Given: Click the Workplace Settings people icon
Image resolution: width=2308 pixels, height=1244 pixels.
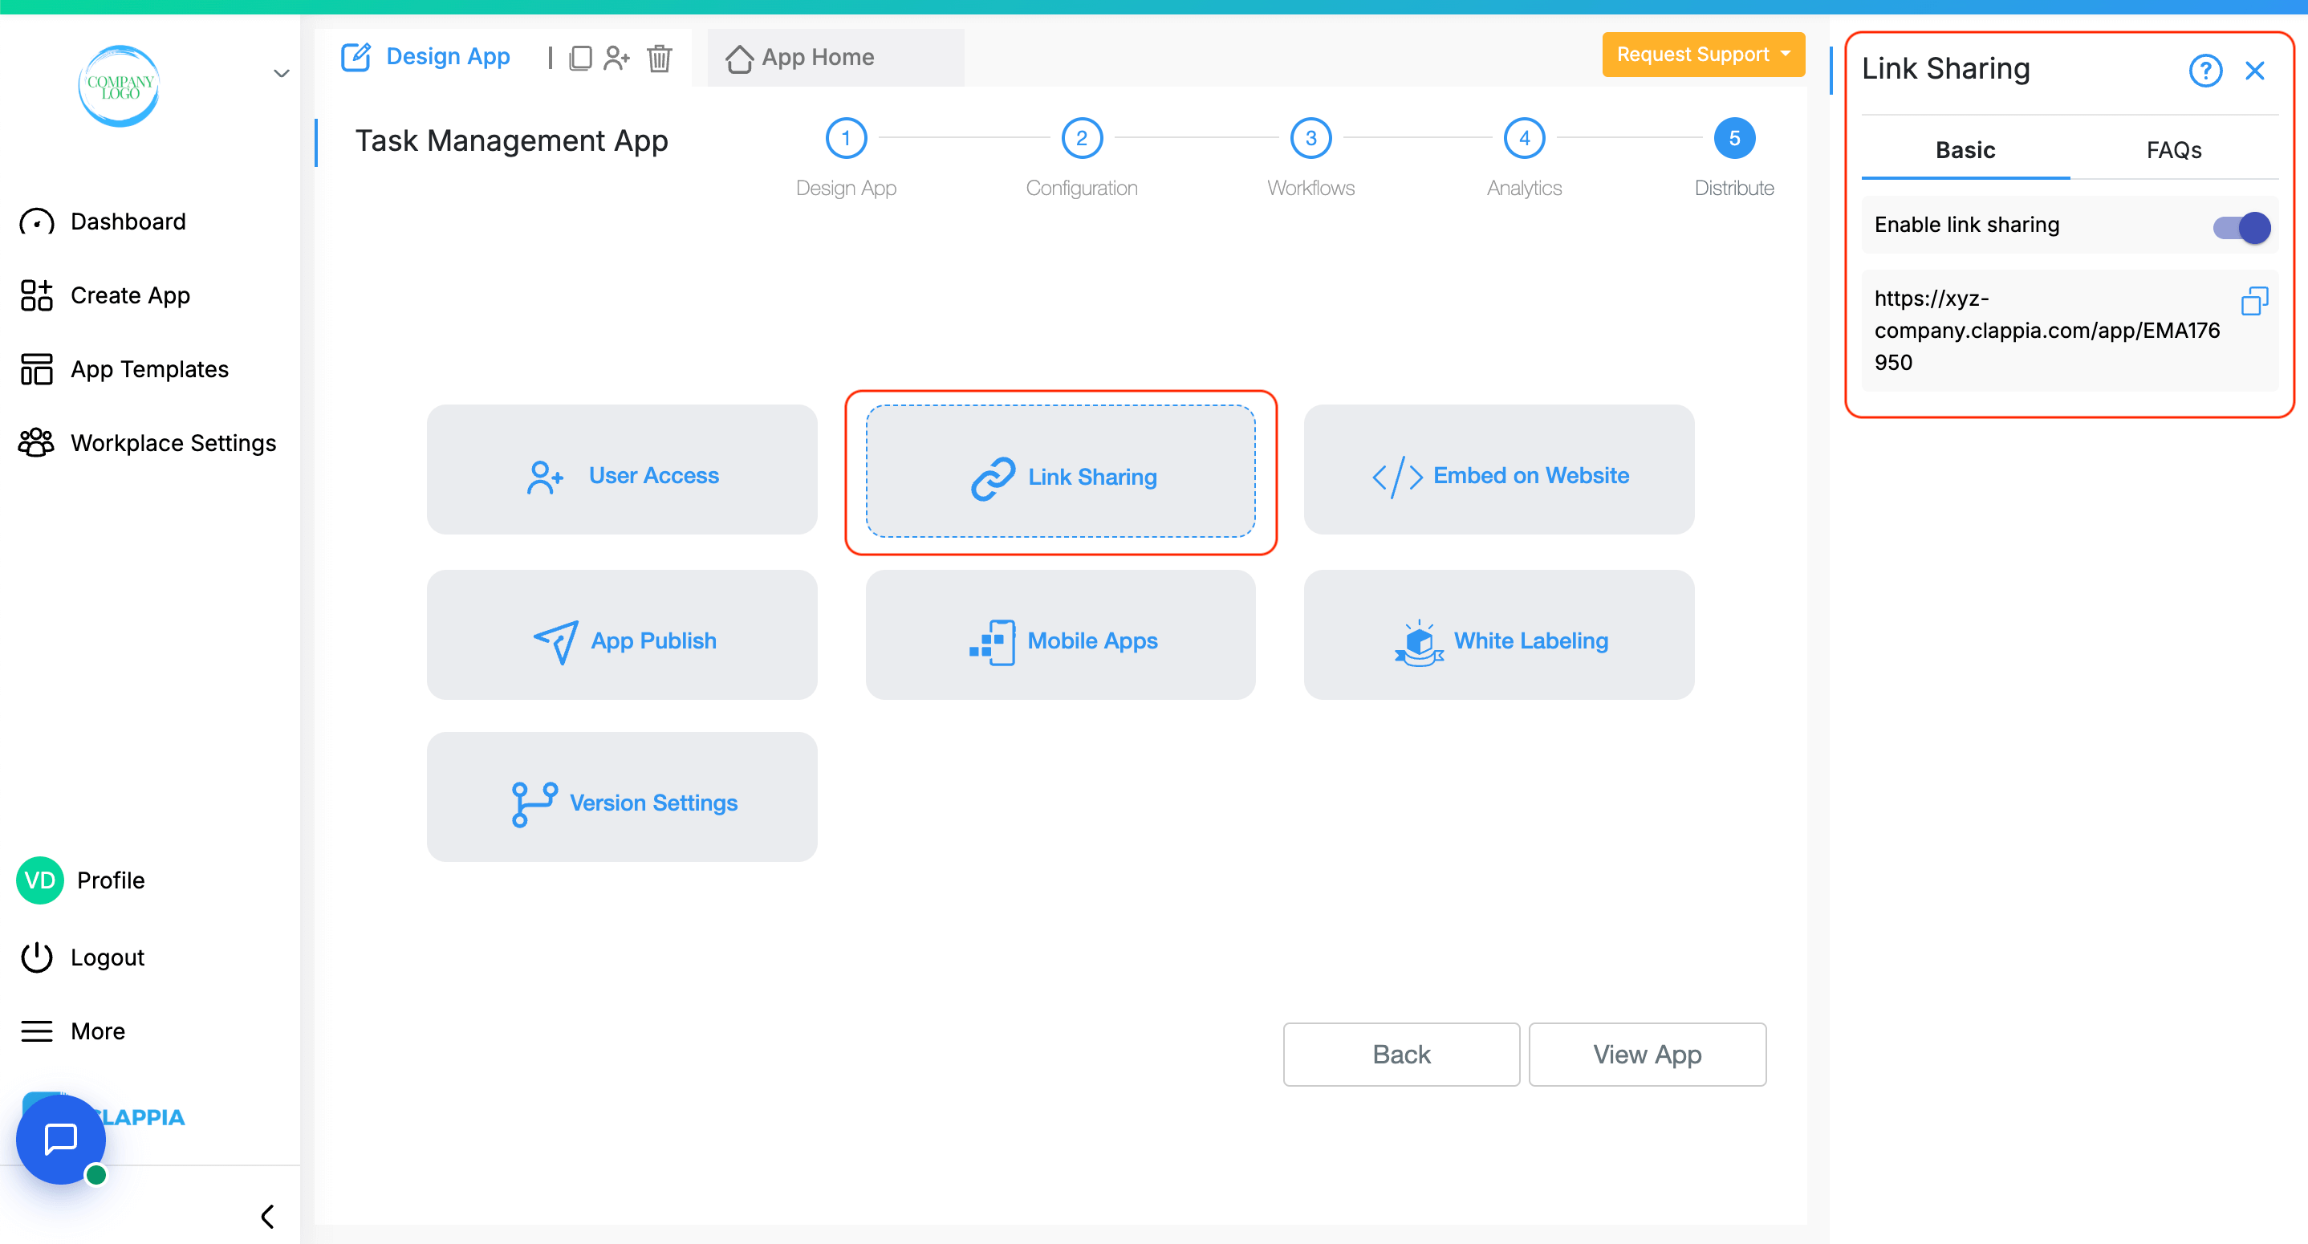Looking at the screenshot, I should (x=37, y=443).
